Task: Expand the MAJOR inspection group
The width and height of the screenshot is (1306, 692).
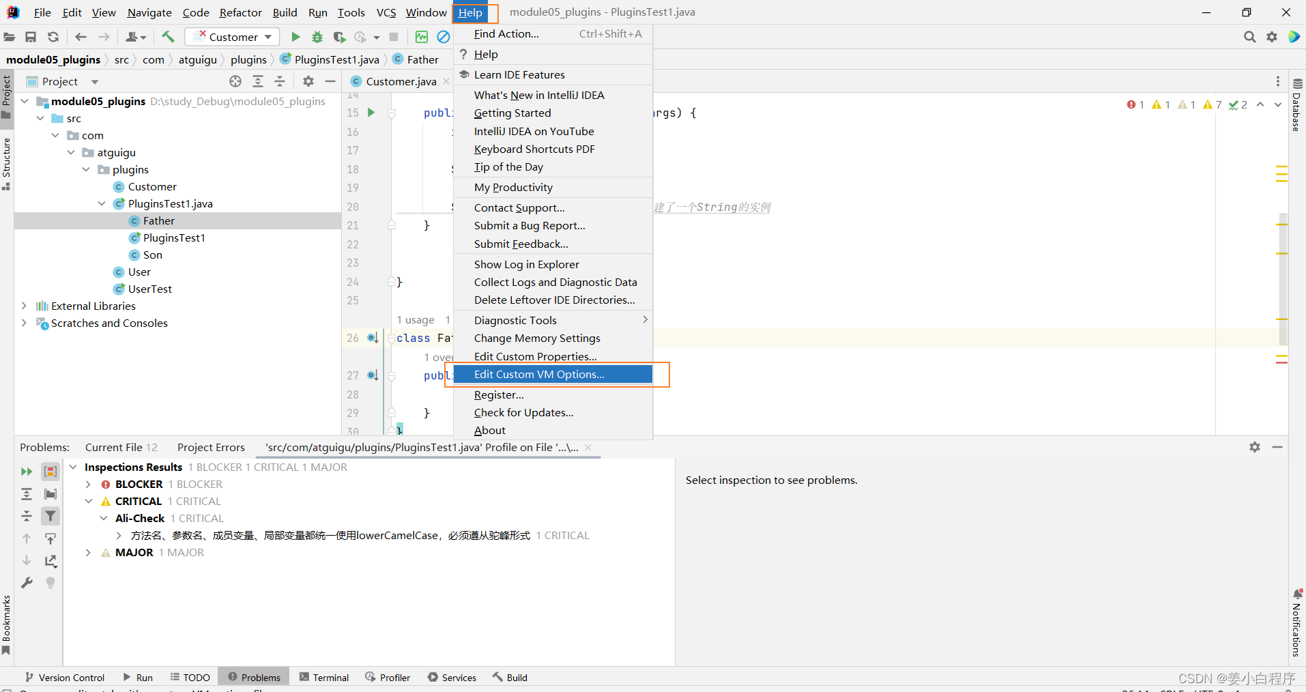Action: coord(88,552)
